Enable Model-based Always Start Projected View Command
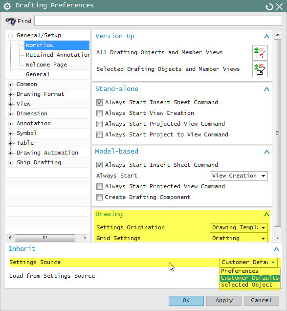The image size is (287, 311). (x=99, y=186)
